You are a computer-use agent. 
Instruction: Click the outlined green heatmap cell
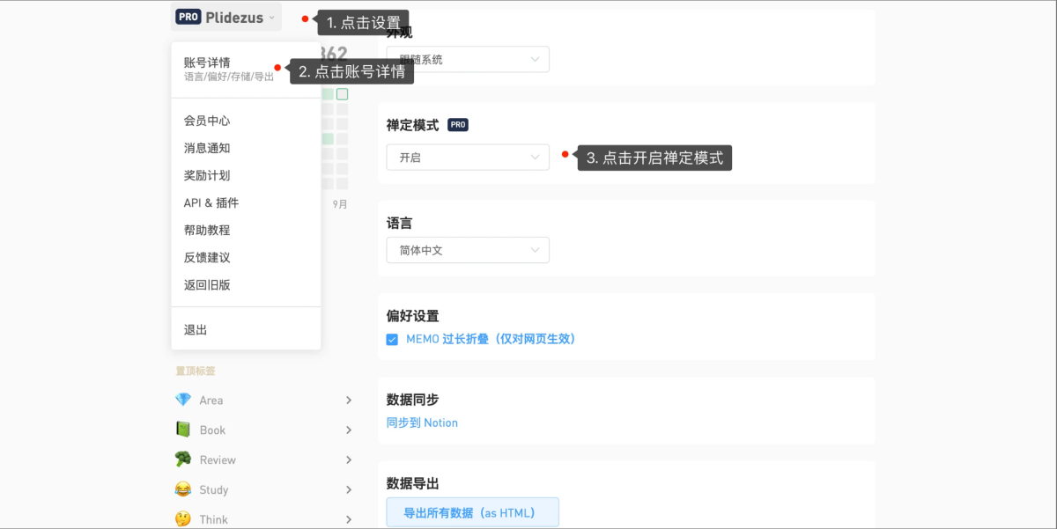click(342, 94)
